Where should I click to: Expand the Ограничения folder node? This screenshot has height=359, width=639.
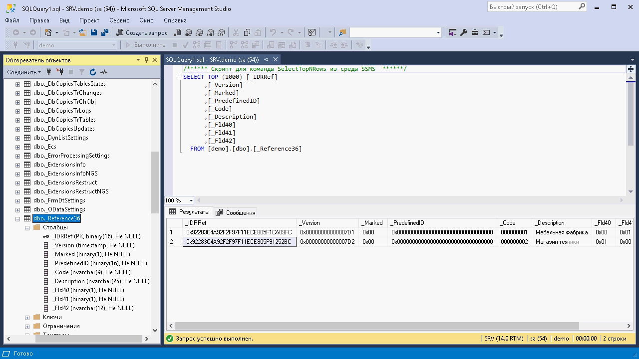pos(27,326)
